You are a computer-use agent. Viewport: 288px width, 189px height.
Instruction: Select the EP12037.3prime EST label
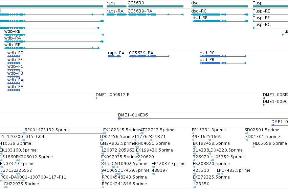(169, 164)
